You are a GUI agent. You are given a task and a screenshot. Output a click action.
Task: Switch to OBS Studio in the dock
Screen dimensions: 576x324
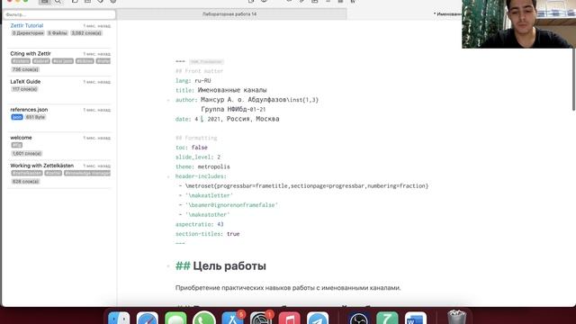pyautogui.click(x=358, y=318)
